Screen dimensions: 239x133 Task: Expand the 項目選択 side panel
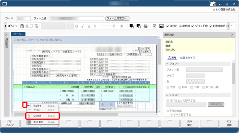tap(6, 35)
